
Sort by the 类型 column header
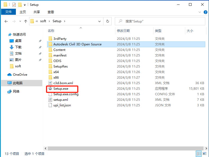158,31
